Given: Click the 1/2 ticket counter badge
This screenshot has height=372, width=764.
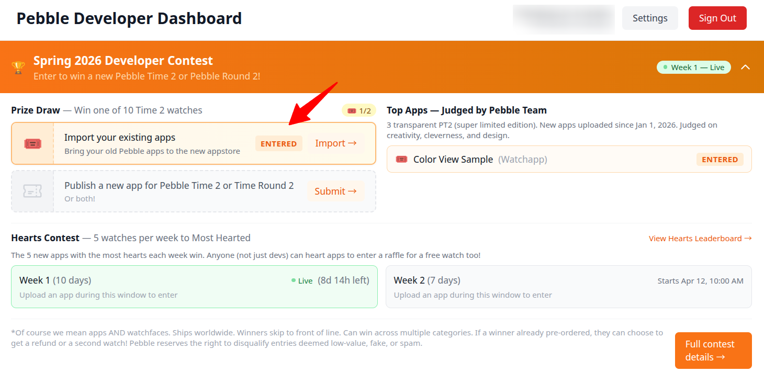Looking at the screenshot, I should [x=359, y=110].
